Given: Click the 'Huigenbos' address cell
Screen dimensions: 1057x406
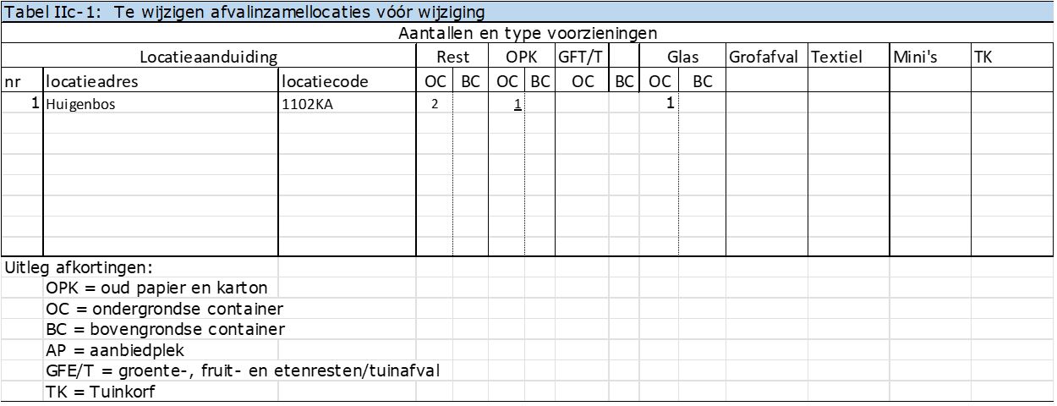Looking at the screenshot, I should click(80, 106).
